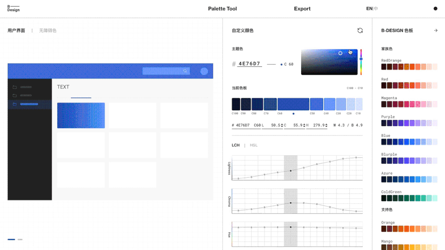Image resolution: width=445 pixels, height=250 pixels.
Task: Click the C value stepper arrows
Action: coord(304,125)
